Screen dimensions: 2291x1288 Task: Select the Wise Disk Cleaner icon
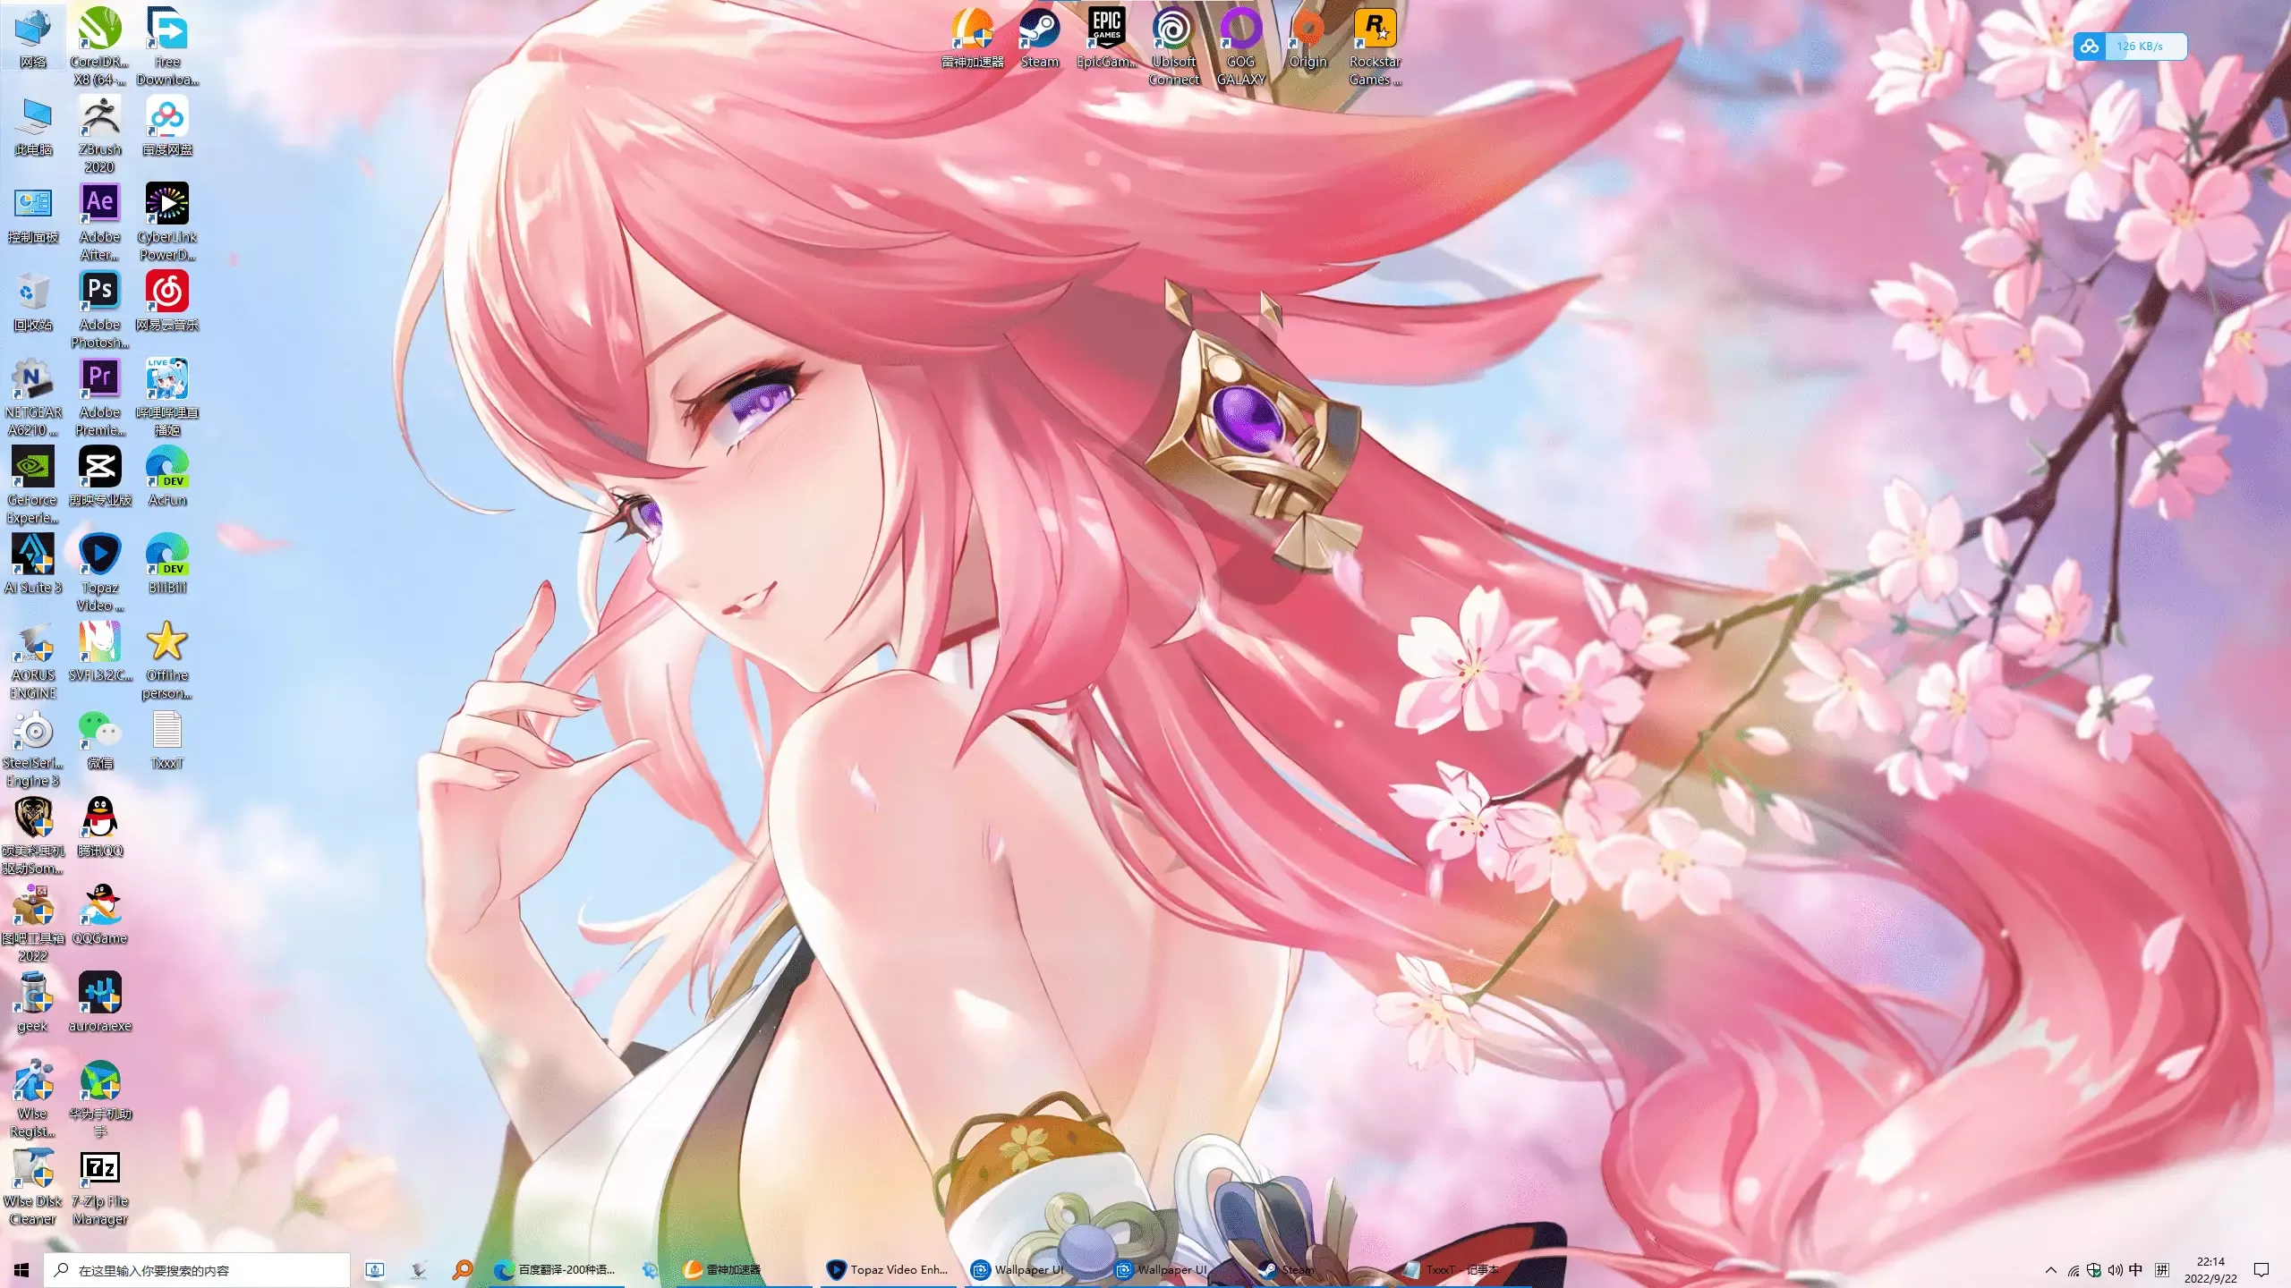point(32,1188)
